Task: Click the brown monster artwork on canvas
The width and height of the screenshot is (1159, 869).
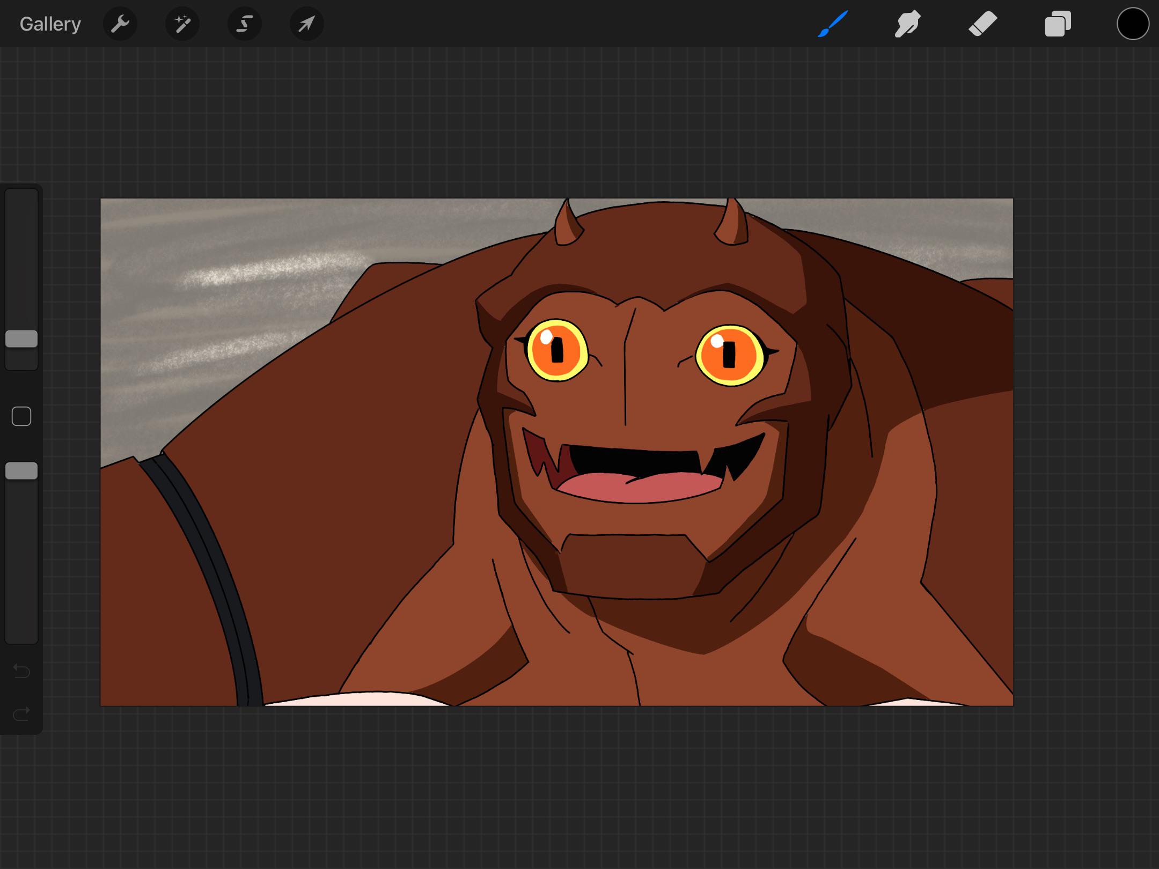Action: 557,452
